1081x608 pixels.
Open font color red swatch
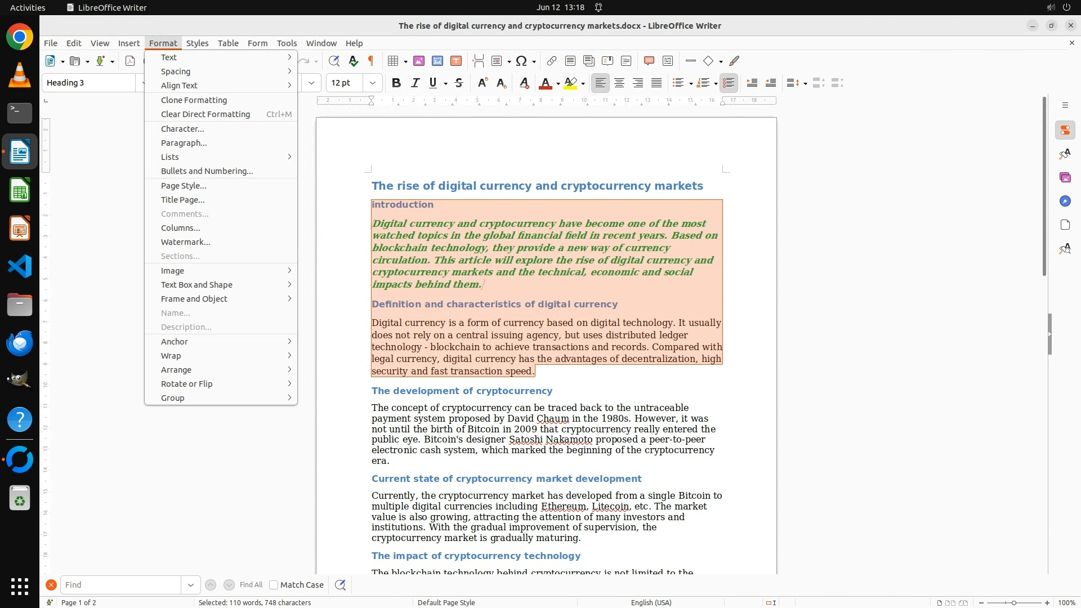(x=545, y=83)
